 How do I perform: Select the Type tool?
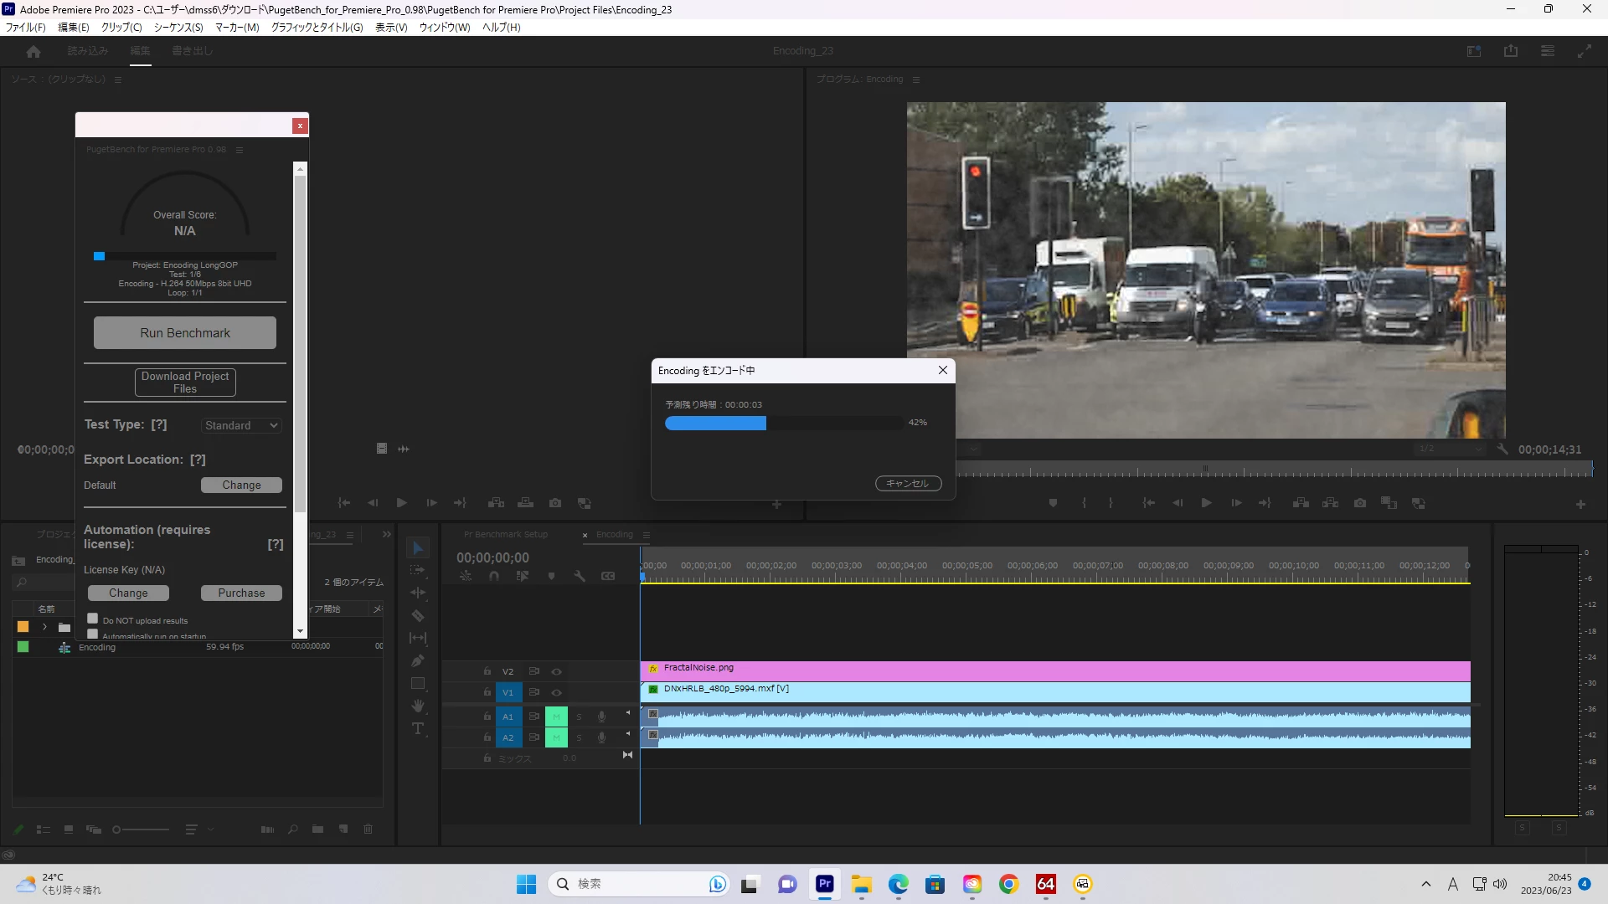418,729
